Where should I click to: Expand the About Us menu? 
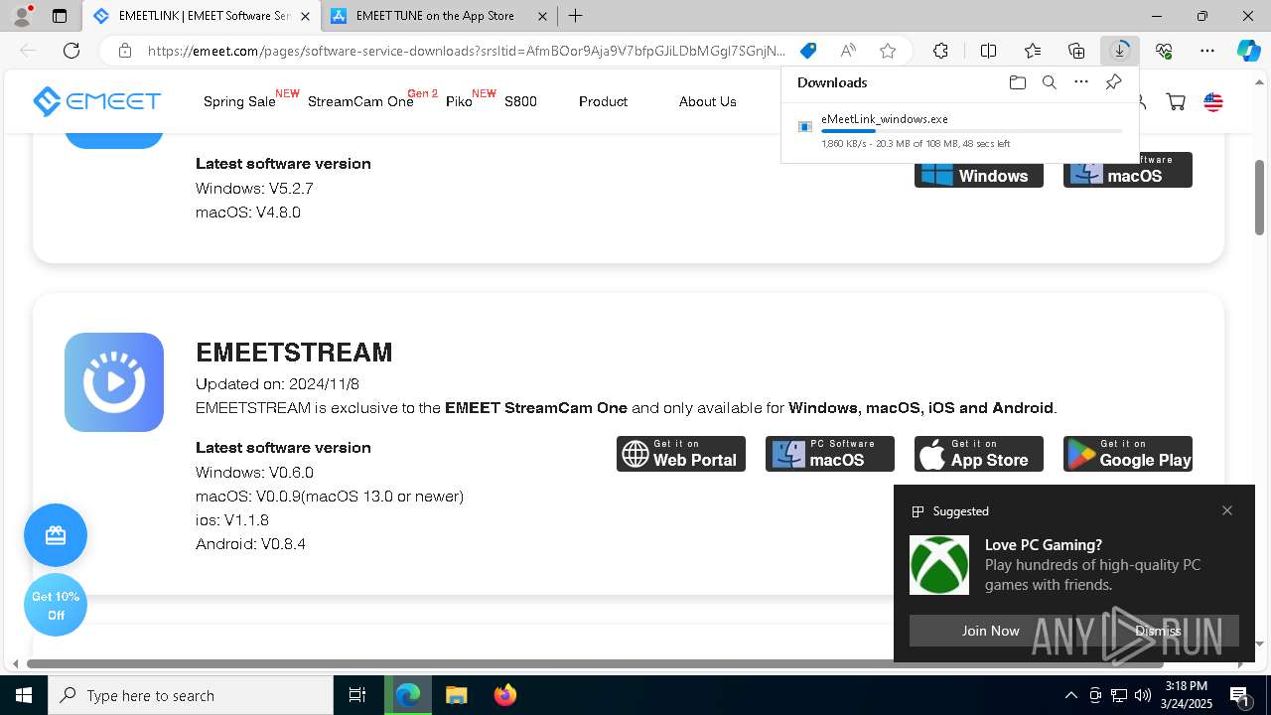pyautogui.click(x=707, y=101)
